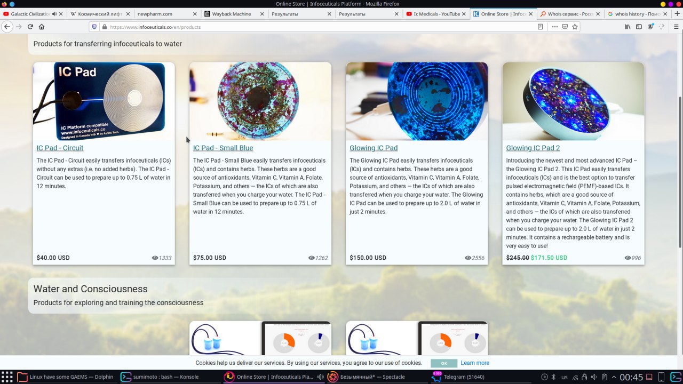
Task: Open network connections tray icon
Action: tap(575, 377)
